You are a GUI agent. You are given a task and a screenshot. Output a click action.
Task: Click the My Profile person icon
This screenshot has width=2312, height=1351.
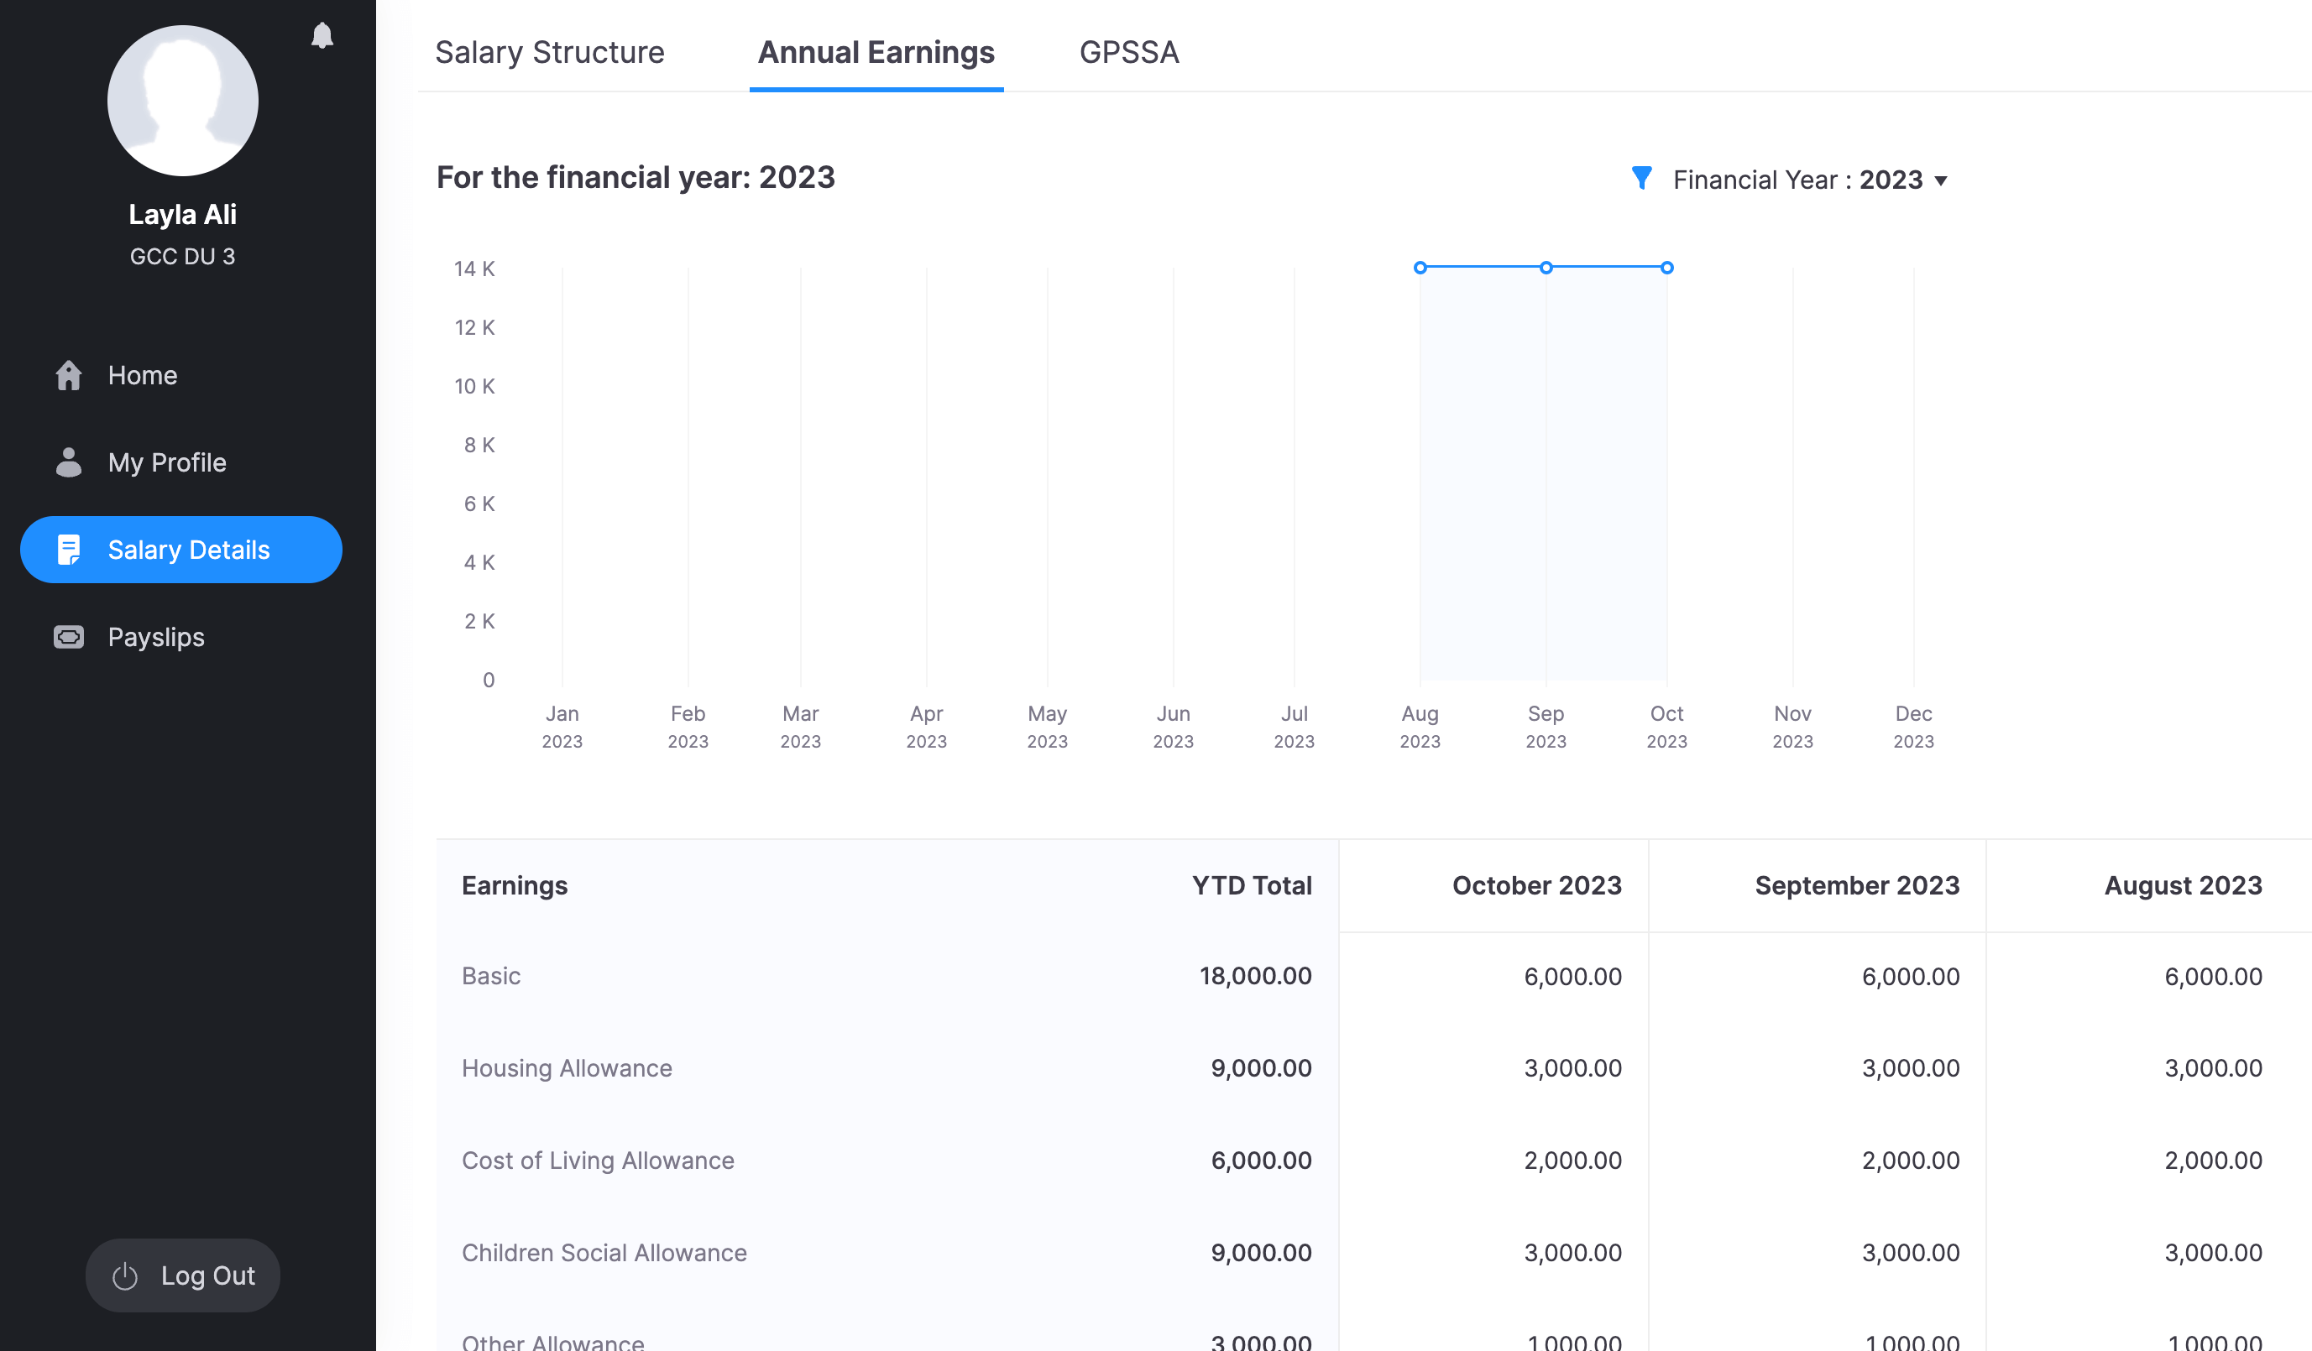[x=69, y=462]
